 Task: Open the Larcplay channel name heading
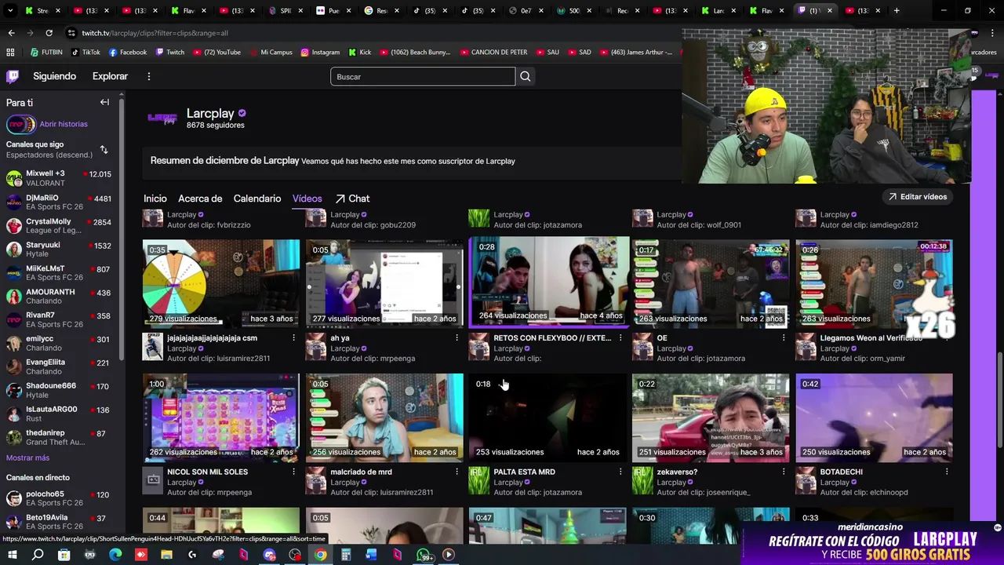pos(210,114)
